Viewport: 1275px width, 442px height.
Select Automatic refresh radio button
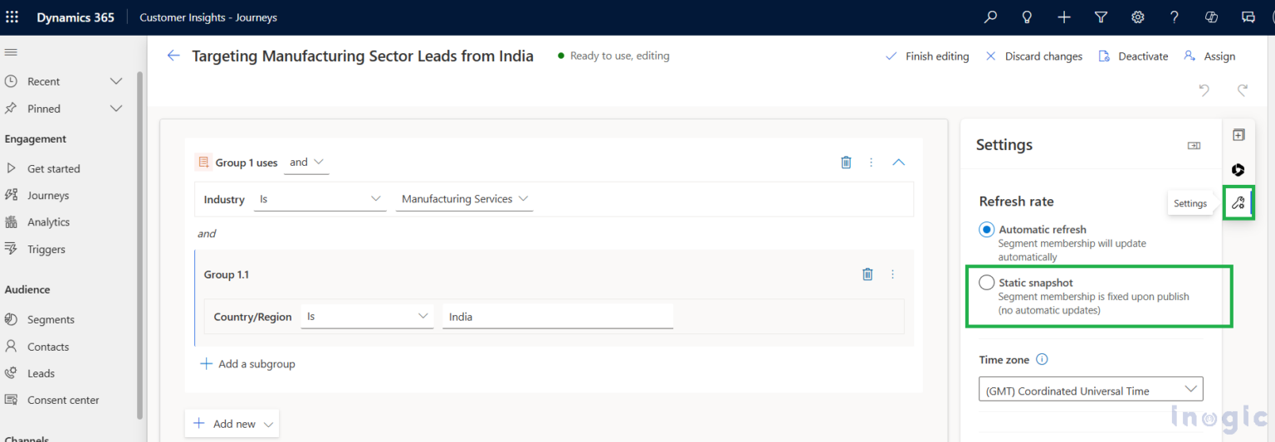click(986, 230)
